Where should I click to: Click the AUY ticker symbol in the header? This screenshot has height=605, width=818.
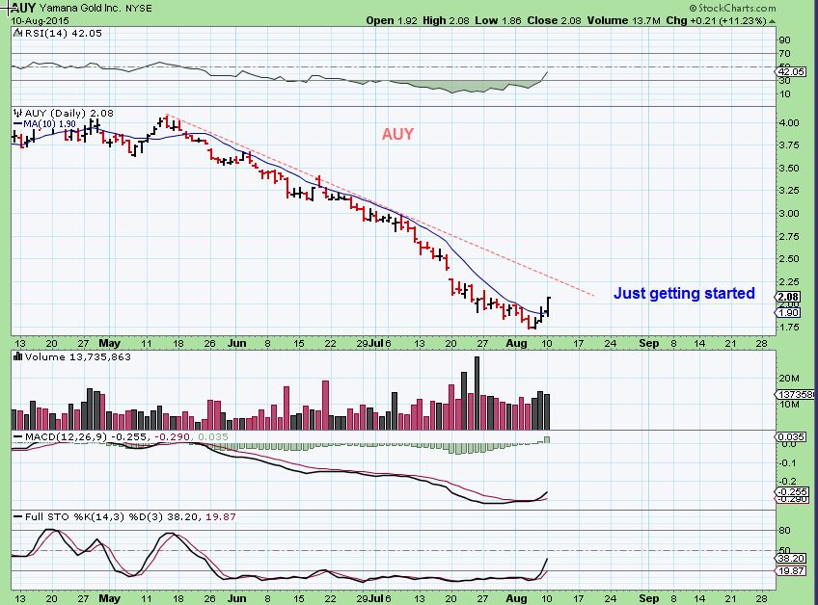pyautogui.click(x=23, y=8)
